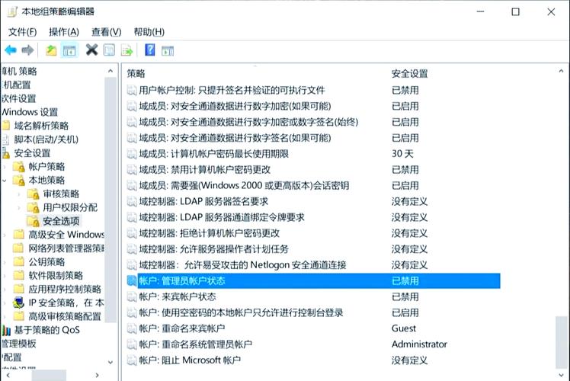Click the Show/Hide action pane icon

tap(168, 50)
